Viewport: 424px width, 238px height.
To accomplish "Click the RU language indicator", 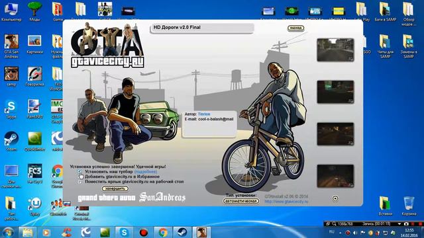I will coord(332,232).
